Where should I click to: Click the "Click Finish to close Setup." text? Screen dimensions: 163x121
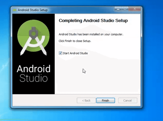pyautogui.click(x=75, y=41)
